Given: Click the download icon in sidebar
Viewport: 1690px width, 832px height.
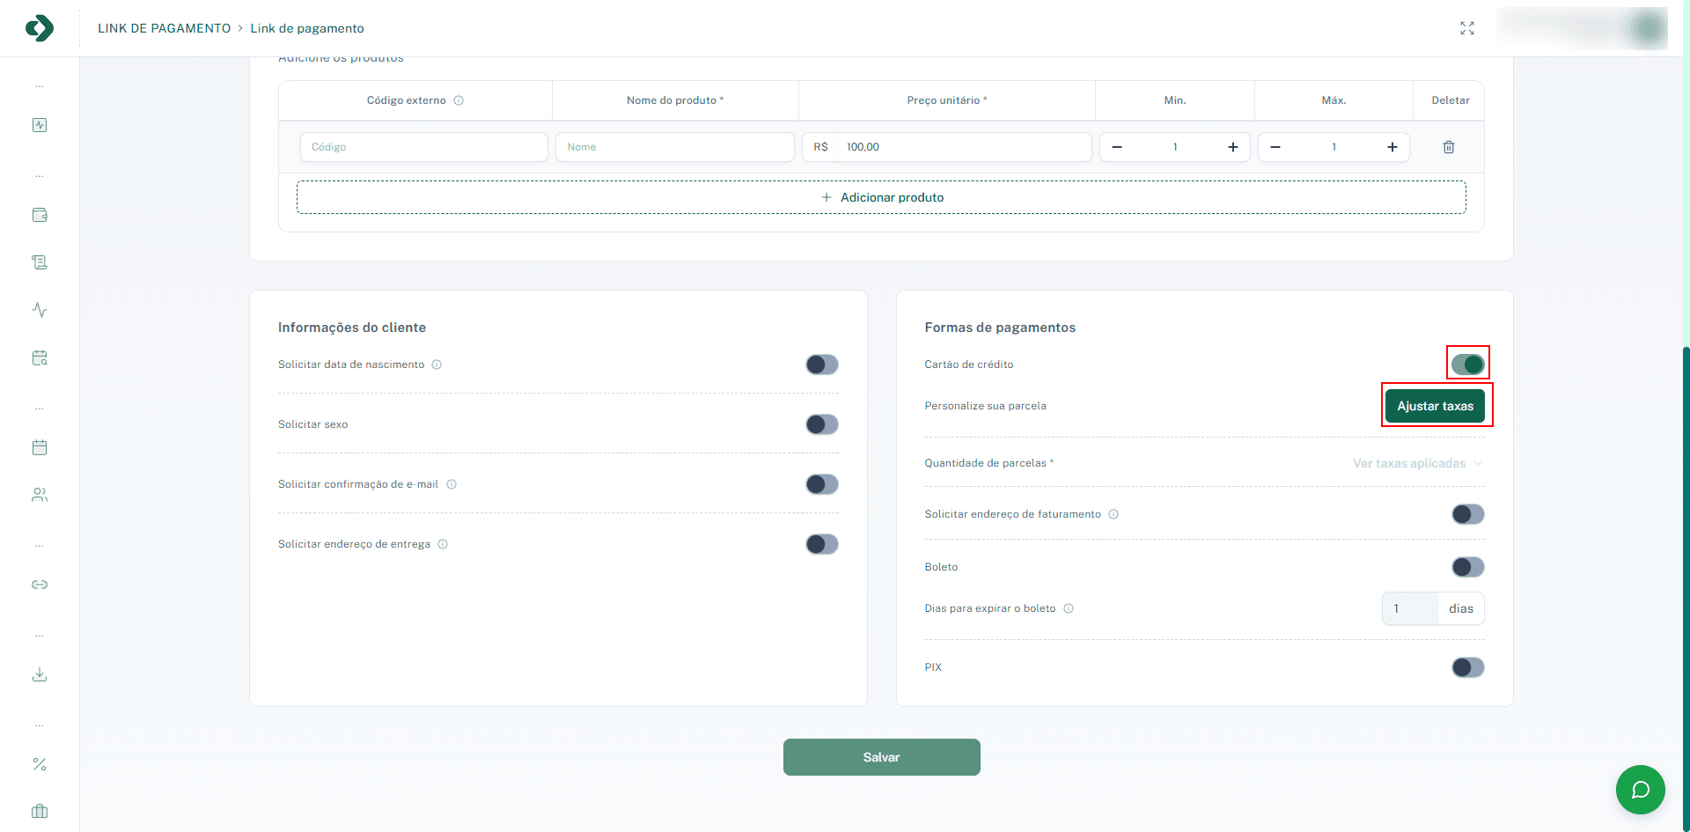Looking at the screenshot, I should [x=40, y=674].
